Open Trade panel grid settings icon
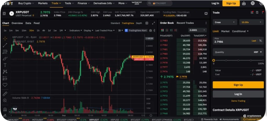This screenshot has height=121, width=267. coord(252,12)
